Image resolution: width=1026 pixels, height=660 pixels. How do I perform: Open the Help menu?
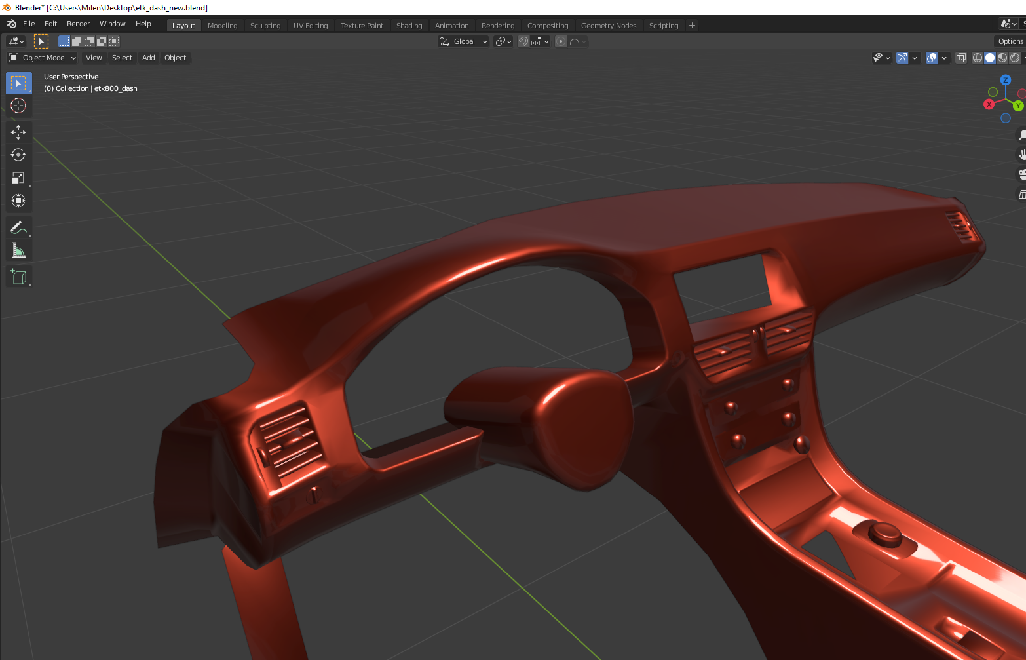143,24
